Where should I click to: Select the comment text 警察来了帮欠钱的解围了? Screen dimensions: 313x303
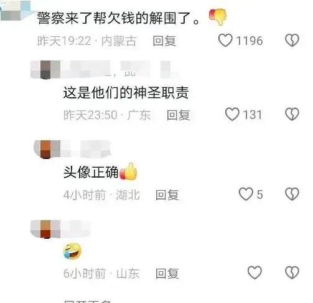pos(118,18)
